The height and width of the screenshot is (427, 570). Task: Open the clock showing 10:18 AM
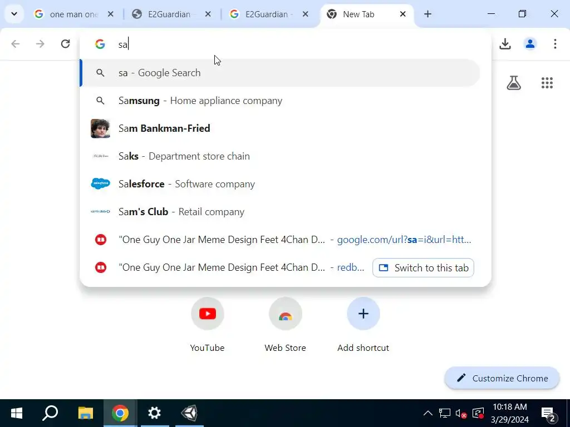pyautogui.click(x=510, y=413)
